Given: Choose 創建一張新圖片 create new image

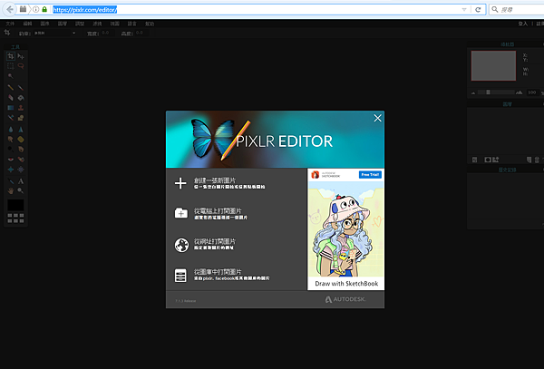Looking at the screenshot, I should point(219,183).
